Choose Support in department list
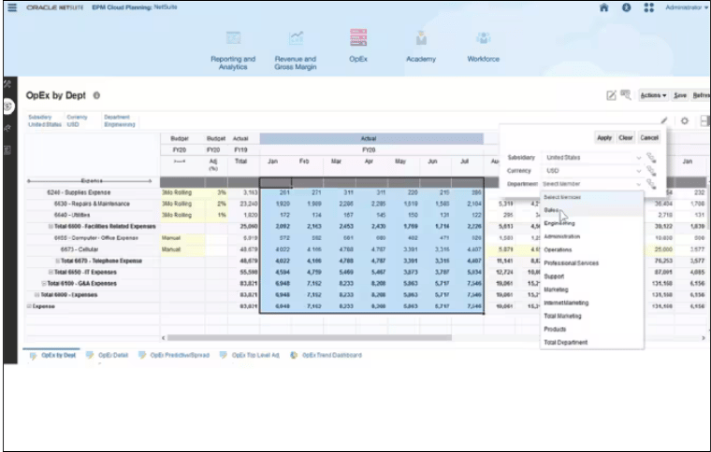 point(592,276)
